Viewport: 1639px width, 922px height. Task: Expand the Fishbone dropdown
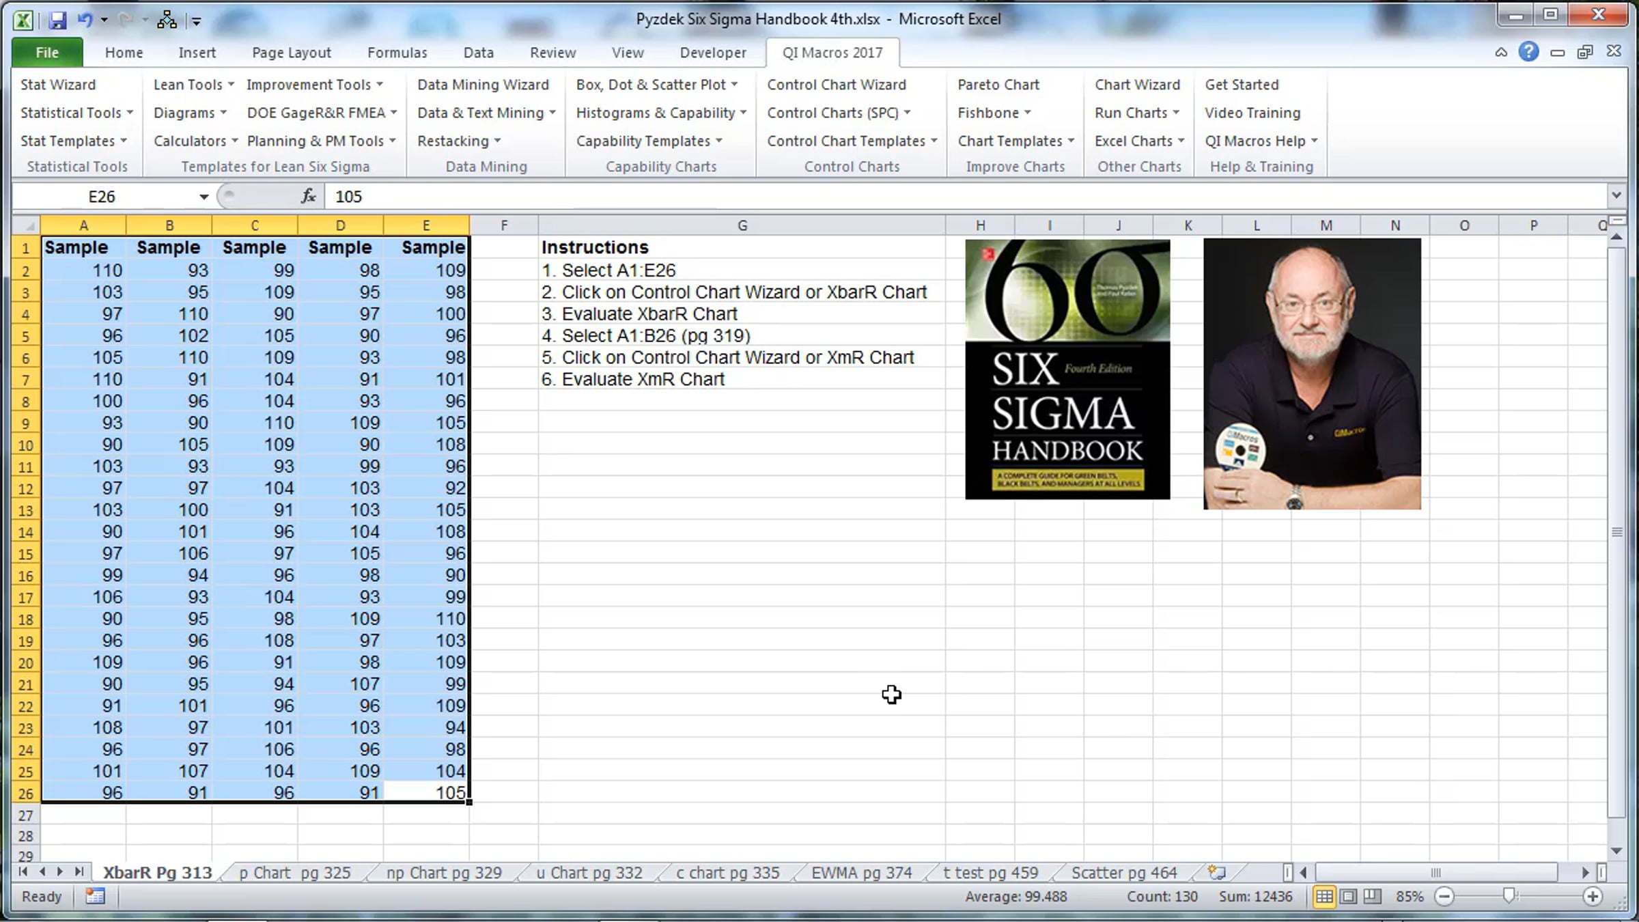pyautogui.click(x=994, y=113)
